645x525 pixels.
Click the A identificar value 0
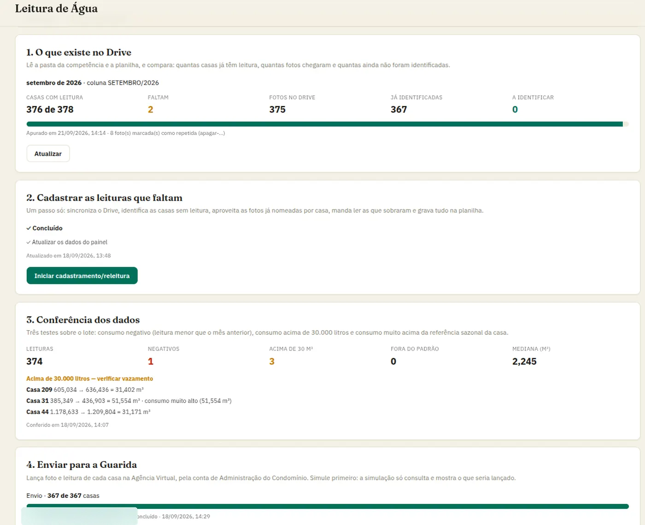click(515, 110)
